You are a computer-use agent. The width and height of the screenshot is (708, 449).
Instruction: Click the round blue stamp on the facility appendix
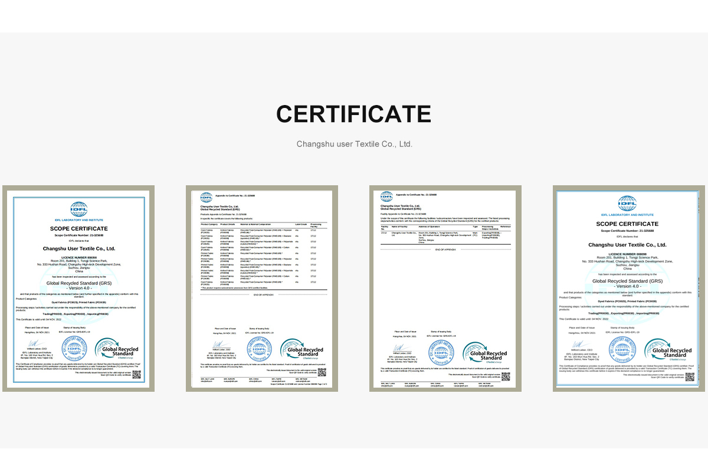441,353
